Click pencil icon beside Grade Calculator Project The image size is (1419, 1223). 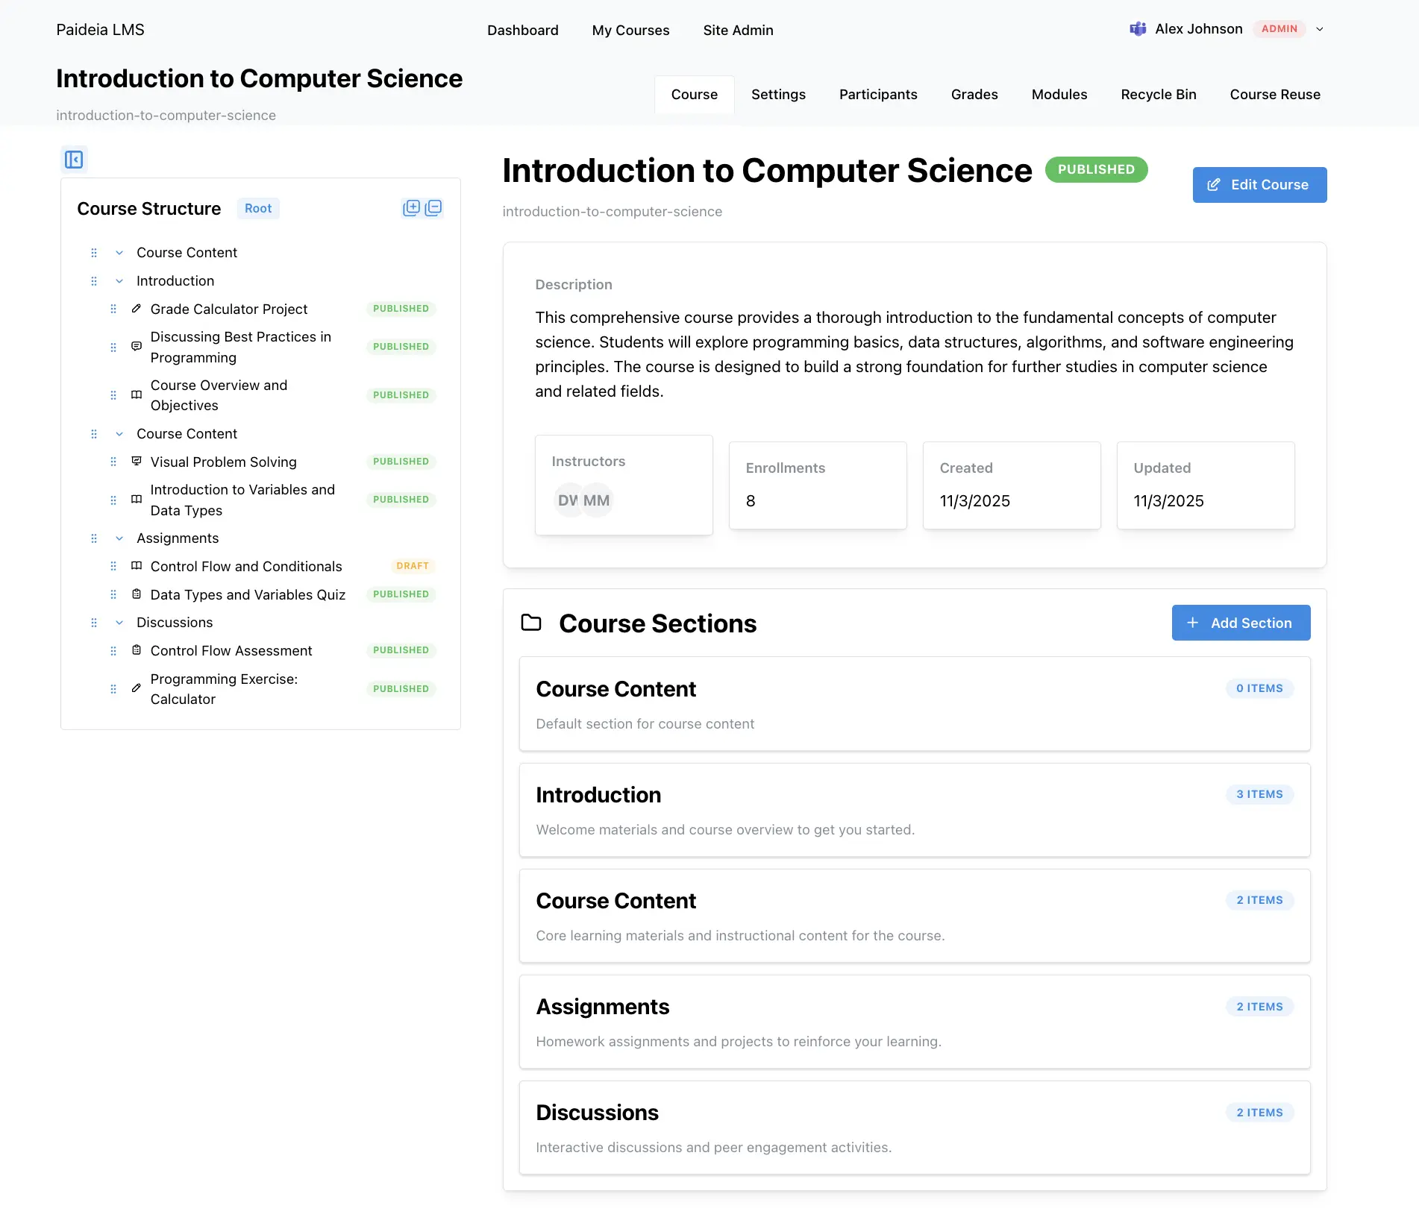click(x=137, y=309)
